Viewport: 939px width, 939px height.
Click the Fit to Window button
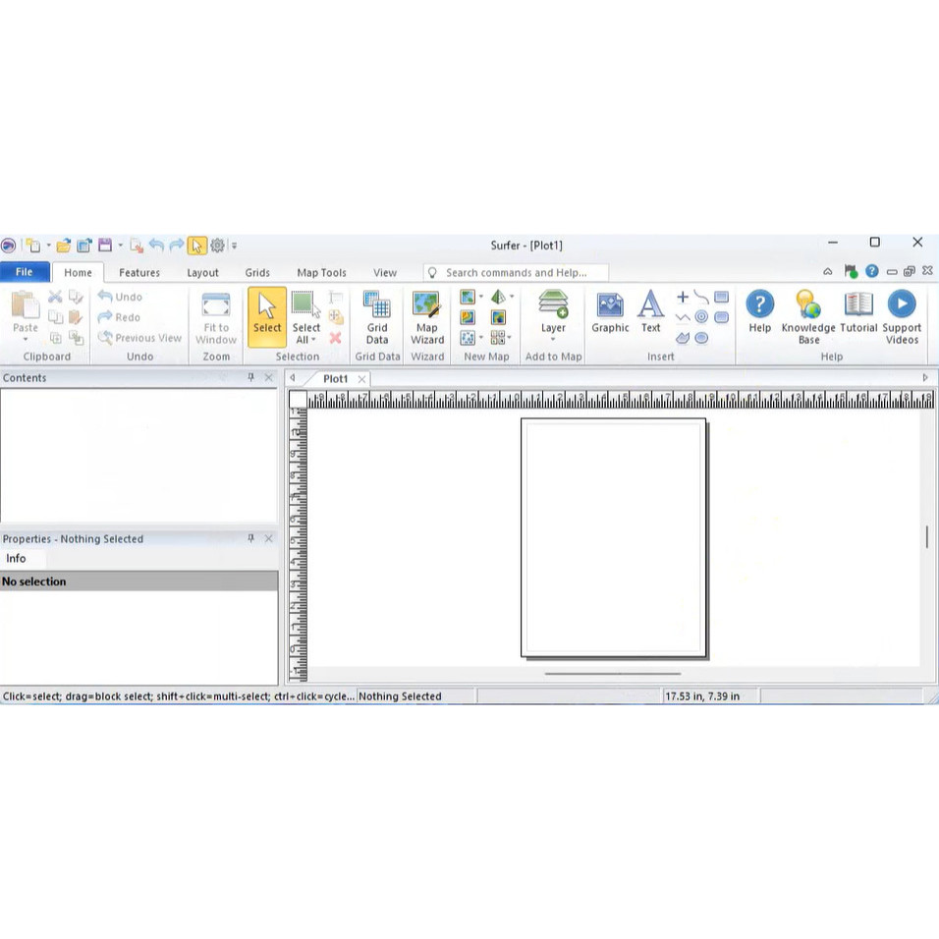(215, 317)
